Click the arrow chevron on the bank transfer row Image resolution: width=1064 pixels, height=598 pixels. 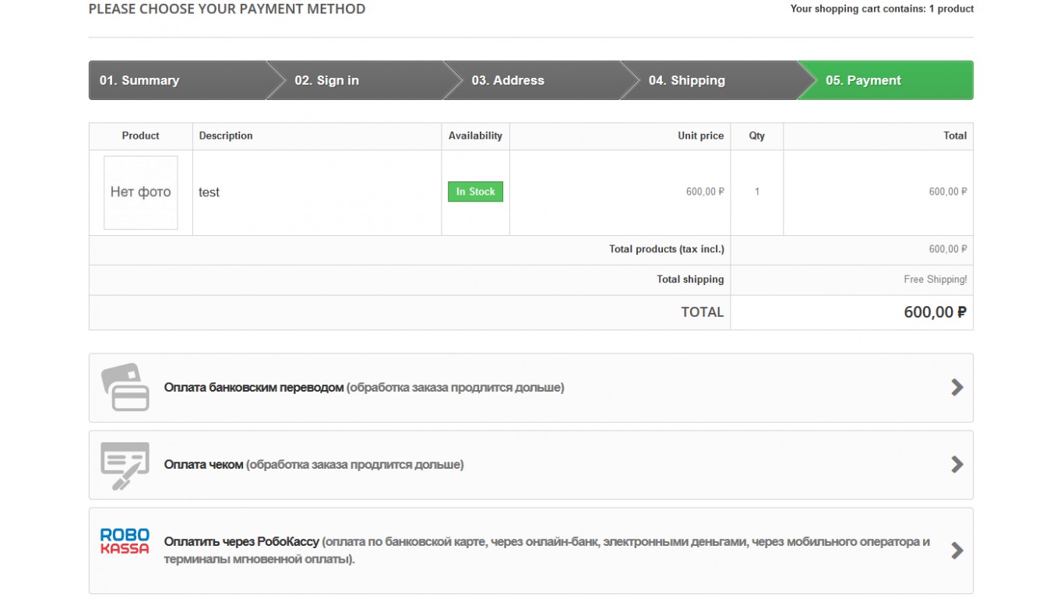pyautogui.click(x=957, y=388)
